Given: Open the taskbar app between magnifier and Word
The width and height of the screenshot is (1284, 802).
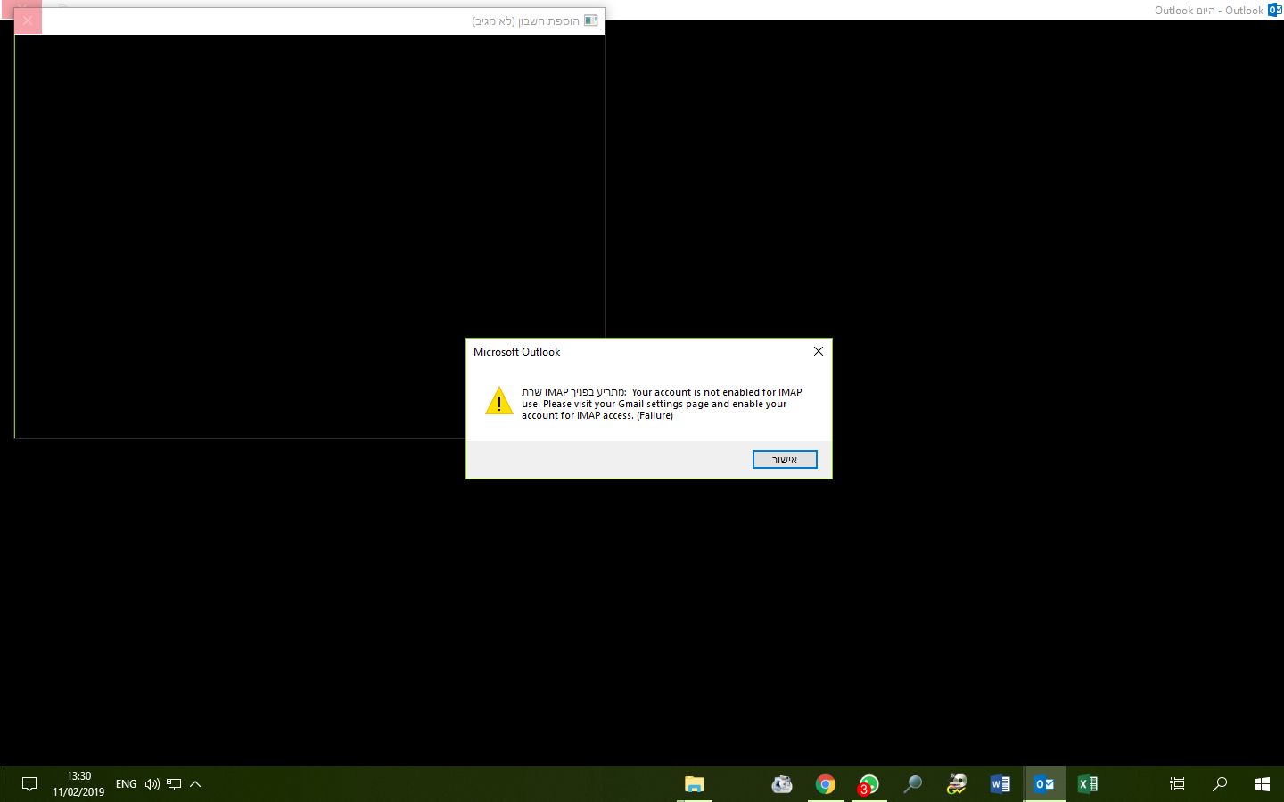Looking at the screenshot, I should click(x=956, y=784).
